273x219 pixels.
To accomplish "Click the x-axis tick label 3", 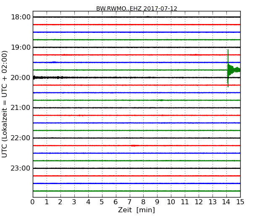I will click(74, 202).
